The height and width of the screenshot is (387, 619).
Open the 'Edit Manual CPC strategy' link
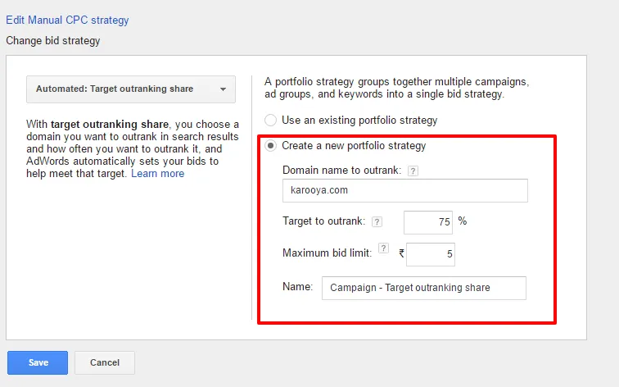(x=67, y=20)
